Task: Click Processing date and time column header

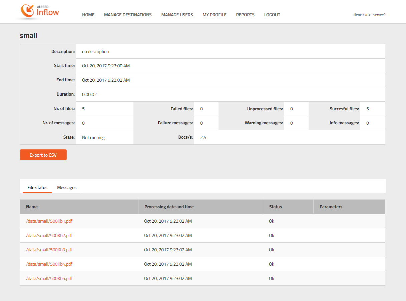Action: tap(169, 207)
